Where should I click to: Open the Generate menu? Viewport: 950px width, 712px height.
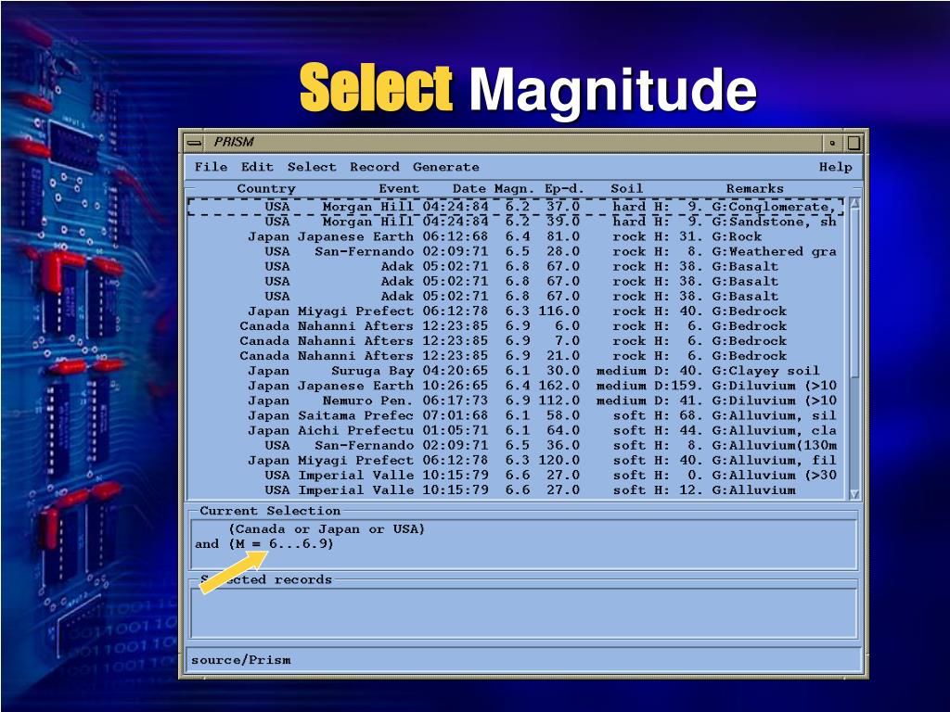point(446,167)
